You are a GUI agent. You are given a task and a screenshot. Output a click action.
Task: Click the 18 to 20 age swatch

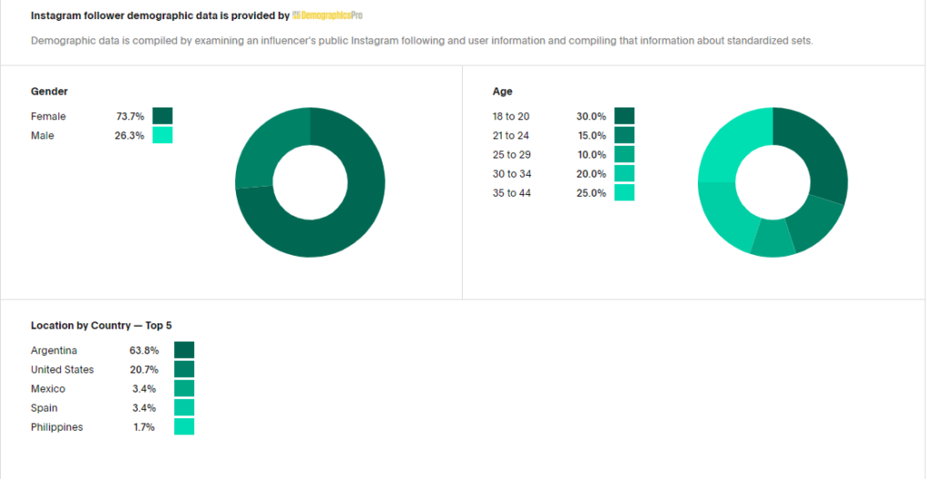[x=624, y=116]
